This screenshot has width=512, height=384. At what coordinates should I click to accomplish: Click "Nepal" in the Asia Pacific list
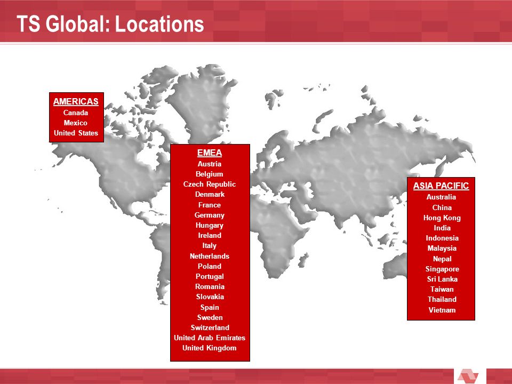pyautogui.click(x=442, y=259)
